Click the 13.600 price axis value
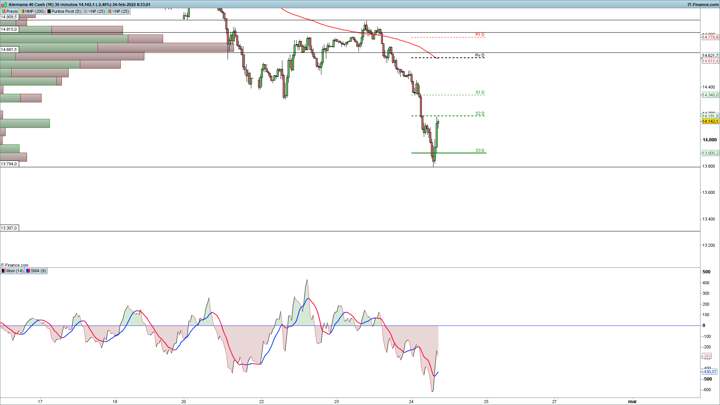720x405 pixels. click(709, 192)
